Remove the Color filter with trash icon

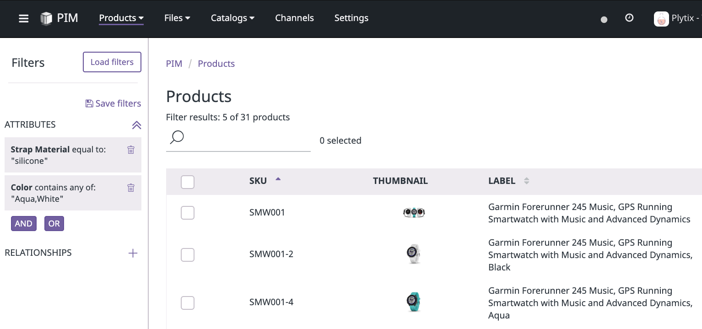click(131, 188)
